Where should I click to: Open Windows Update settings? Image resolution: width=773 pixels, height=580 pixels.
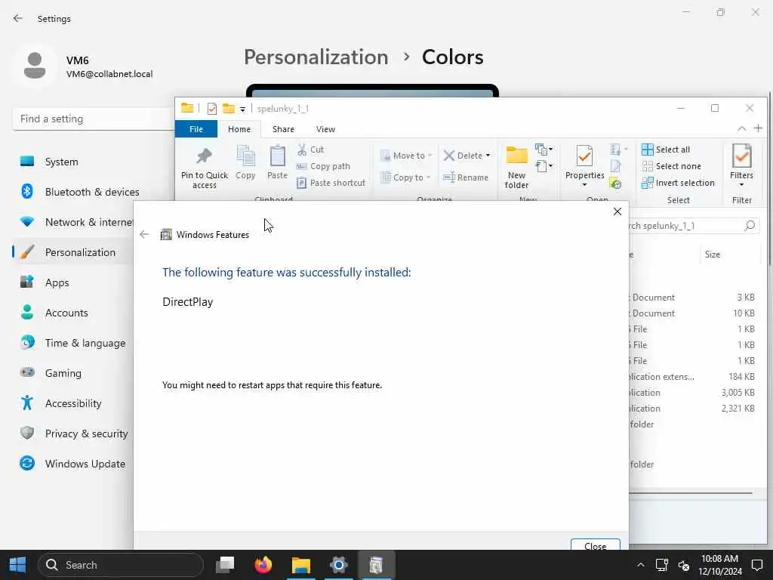[74, 464]
